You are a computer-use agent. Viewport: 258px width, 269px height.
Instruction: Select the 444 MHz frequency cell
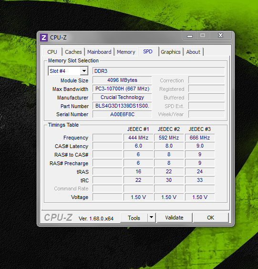pyautogui.click(x=138, y=138)
